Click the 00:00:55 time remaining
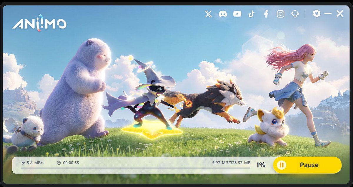Screen dimensions: 353x187 coord(71,163)
